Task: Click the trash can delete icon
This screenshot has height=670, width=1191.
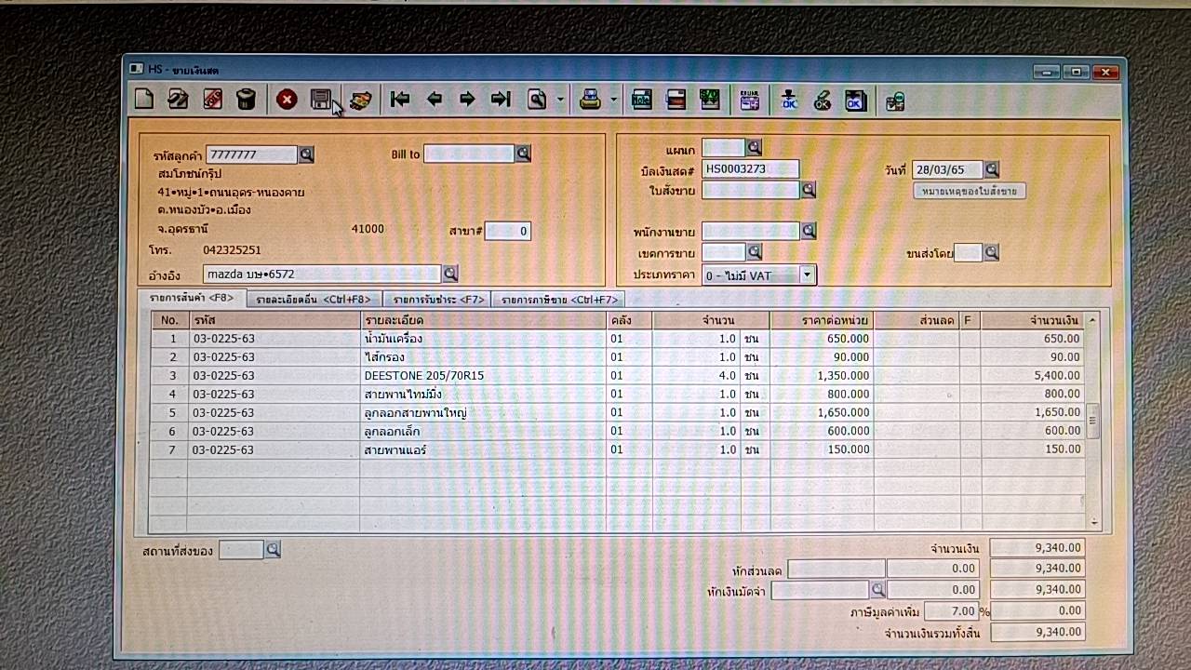Action: [x=246, y=99]
